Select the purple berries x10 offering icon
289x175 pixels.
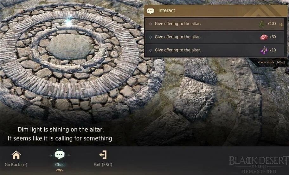264,50
